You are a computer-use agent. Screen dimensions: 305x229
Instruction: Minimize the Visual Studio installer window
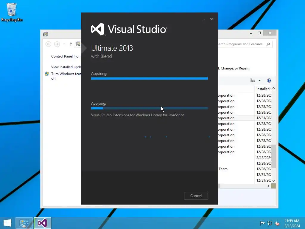203,19
